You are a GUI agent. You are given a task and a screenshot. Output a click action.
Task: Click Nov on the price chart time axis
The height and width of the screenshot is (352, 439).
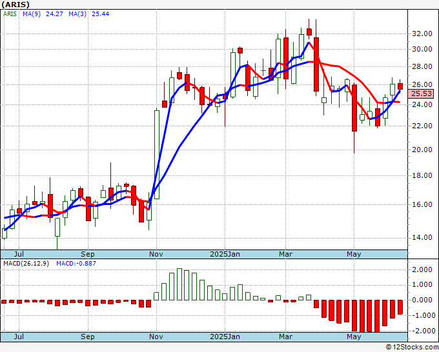[x=156, y=254]
